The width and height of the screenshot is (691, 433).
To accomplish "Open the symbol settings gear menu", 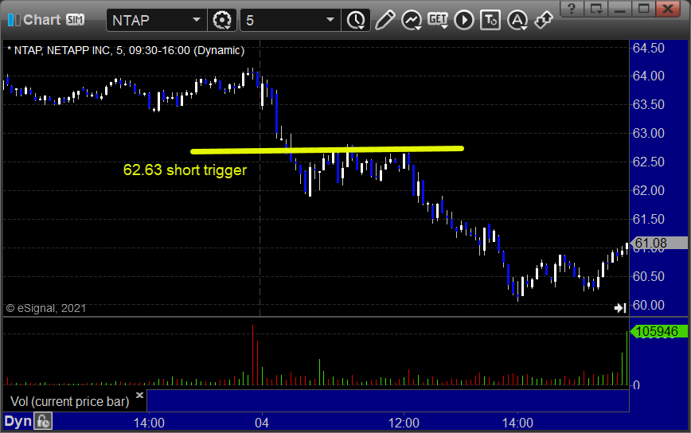I will coord(222,20).
